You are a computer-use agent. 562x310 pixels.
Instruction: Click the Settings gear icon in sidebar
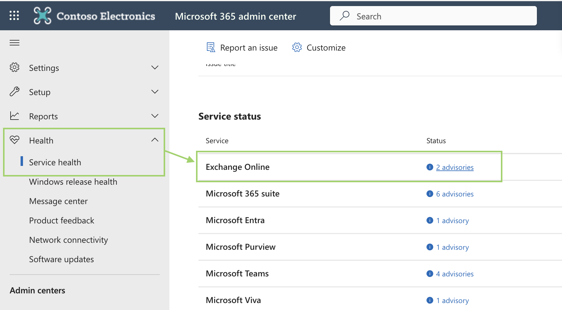pyautogui.click(x=15, y=68)
